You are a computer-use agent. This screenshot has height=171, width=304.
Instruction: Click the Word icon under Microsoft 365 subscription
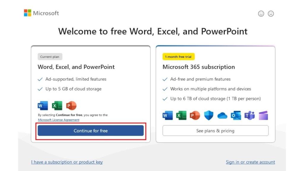click(167, 115)
